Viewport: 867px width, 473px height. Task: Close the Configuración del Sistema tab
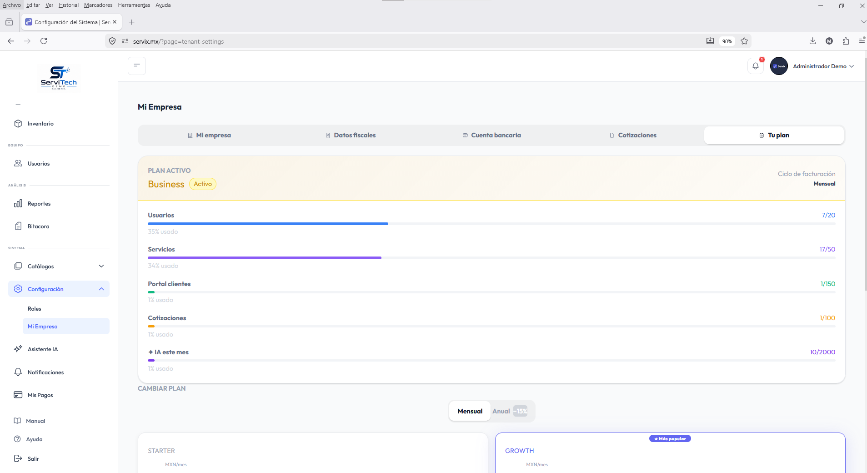[115, 22]
